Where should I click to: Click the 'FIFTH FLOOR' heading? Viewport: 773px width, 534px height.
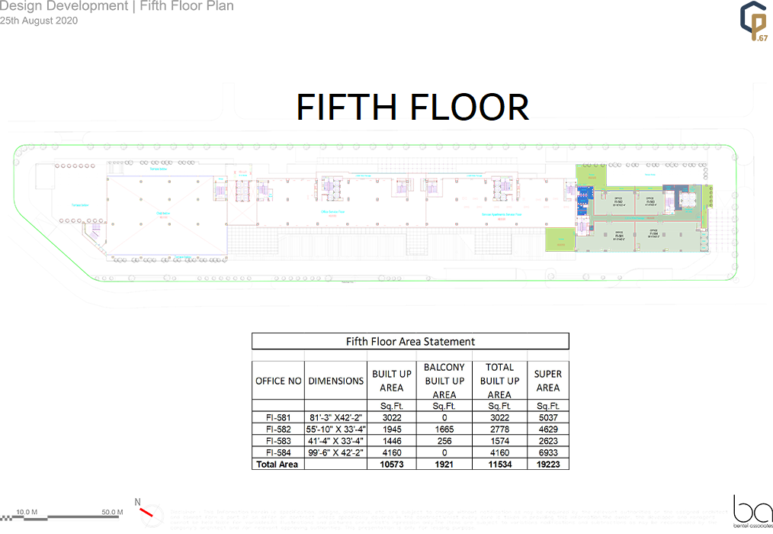[412, 108]
